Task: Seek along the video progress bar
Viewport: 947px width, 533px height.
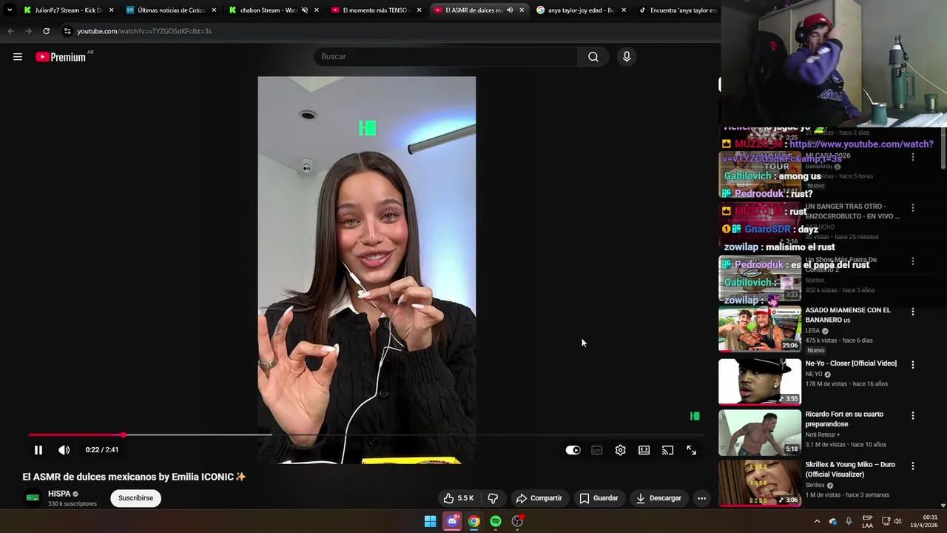Action: click(366, 435)
